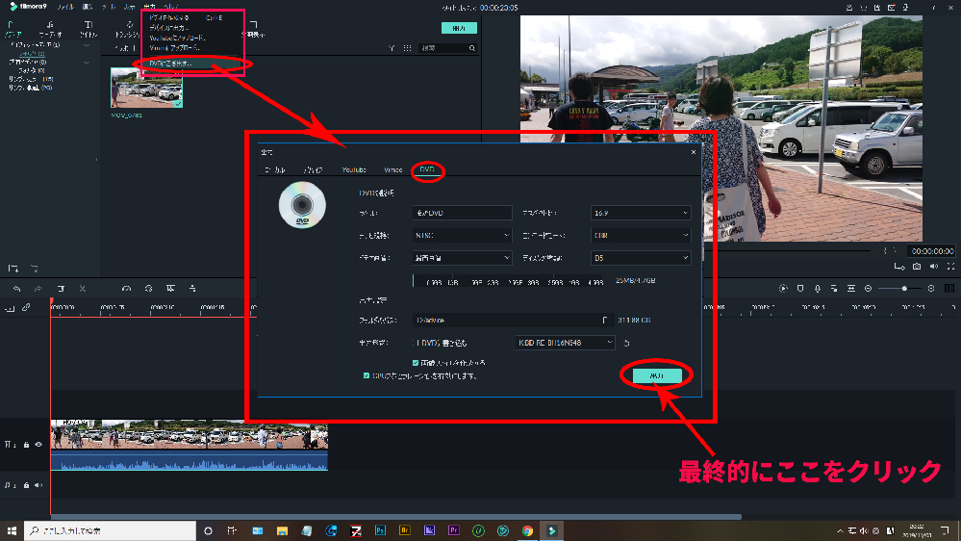Switch to the YouTube tab in export dialog

pos(354,170)
